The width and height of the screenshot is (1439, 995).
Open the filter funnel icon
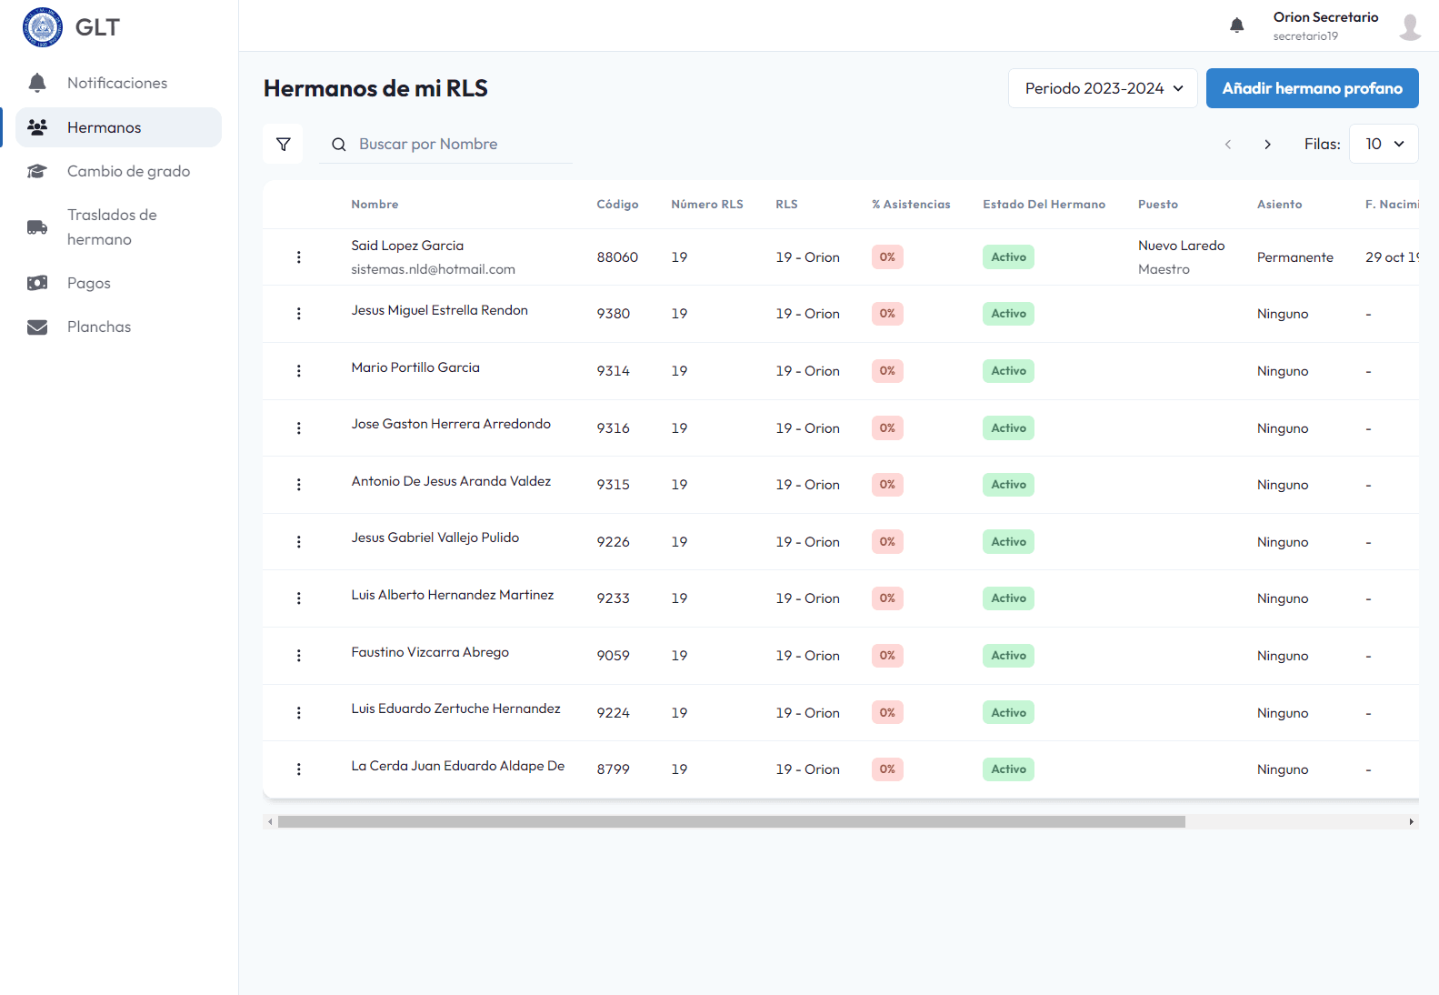(x=284, y=144)
